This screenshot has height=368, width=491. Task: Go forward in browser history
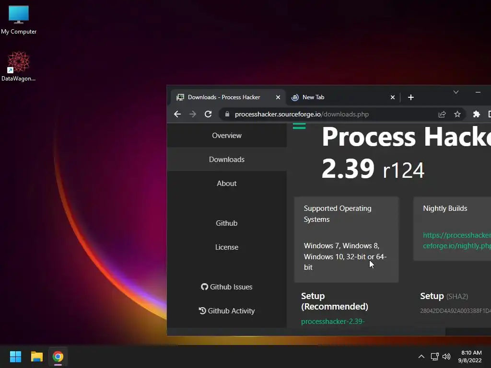click(x=193, y=114)
